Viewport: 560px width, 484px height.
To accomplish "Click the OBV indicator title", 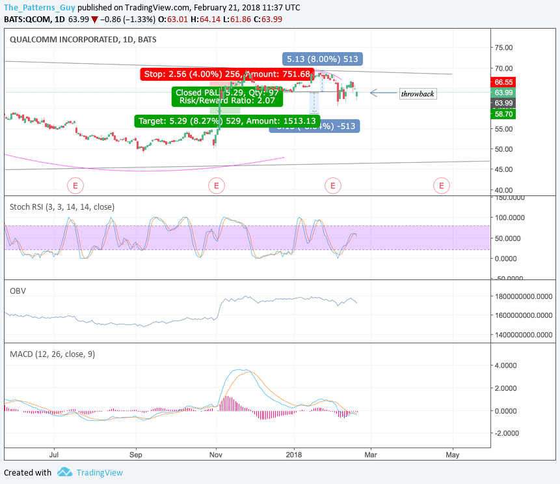I will [x=18, y=291].
